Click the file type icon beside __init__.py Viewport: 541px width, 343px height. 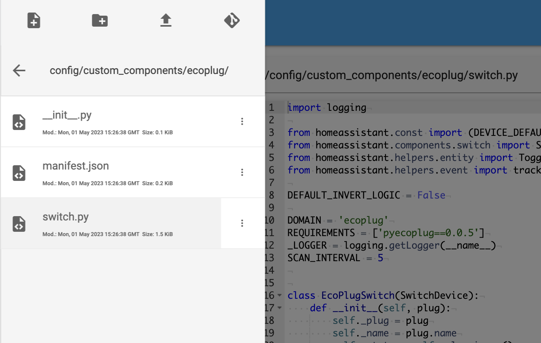[x=19, y=122]
